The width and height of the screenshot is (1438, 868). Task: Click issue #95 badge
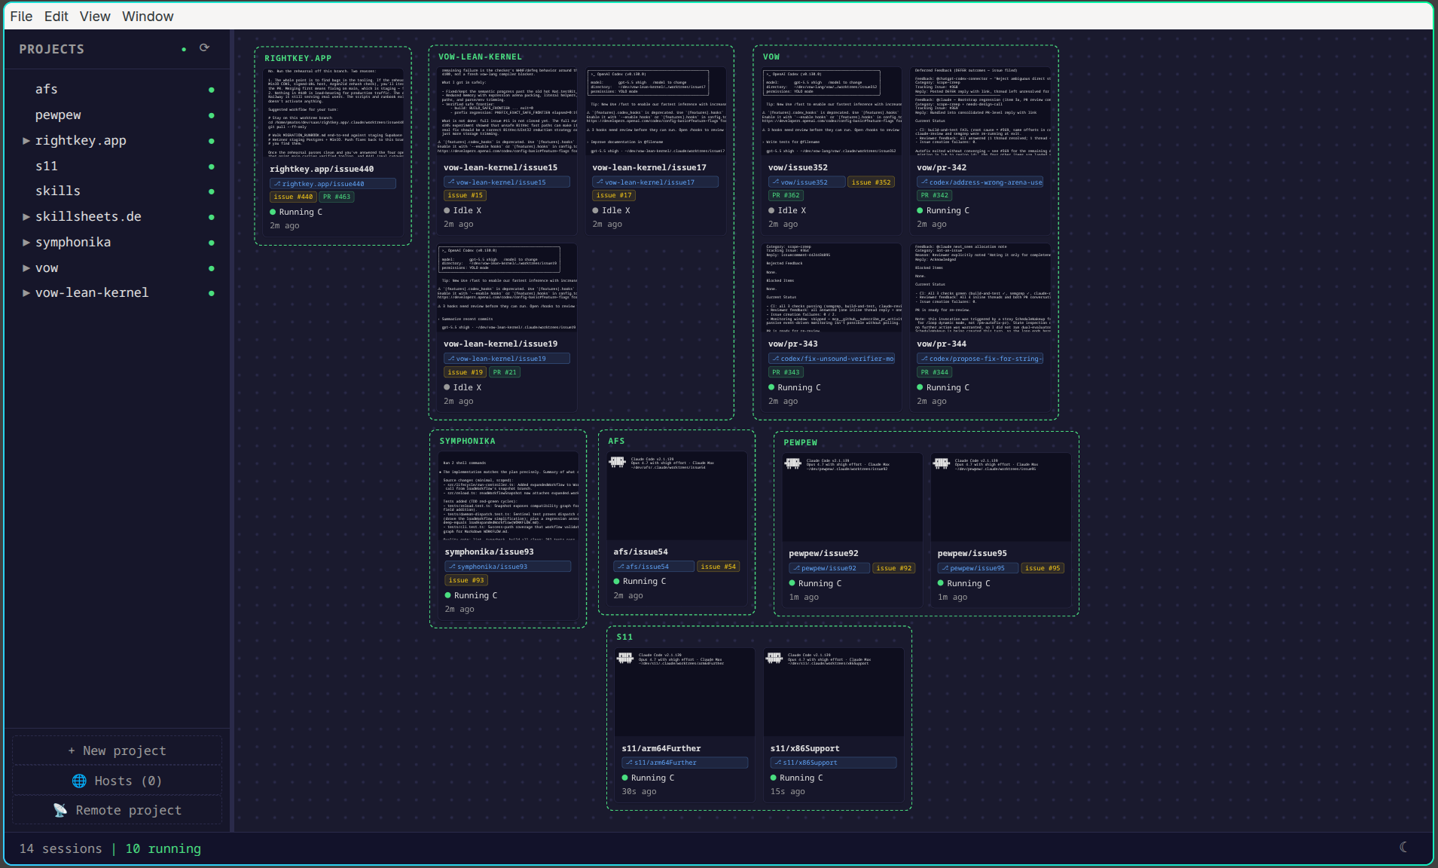(x=1043, y=568)
